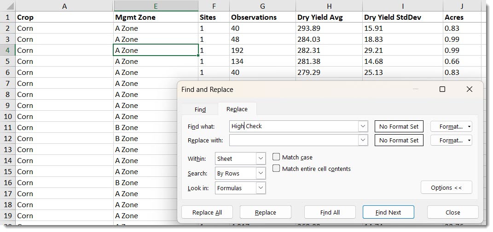Viewport: 493px width, 232px height.
Task: Enable the Match case checkbox
Action: [276, 157]
